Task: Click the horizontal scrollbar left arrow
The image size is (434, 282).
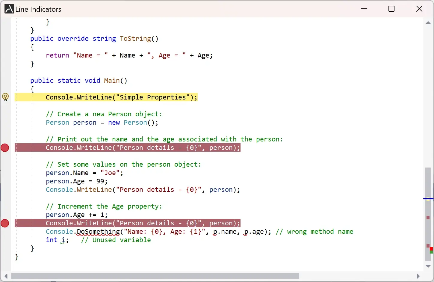Action: pyautogui.click(x=6, y=276)
